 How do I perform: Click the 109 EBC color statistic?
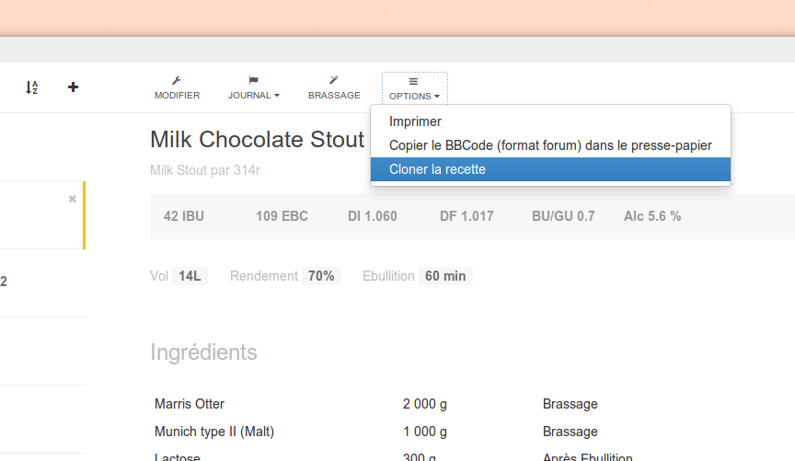(282, 216)
